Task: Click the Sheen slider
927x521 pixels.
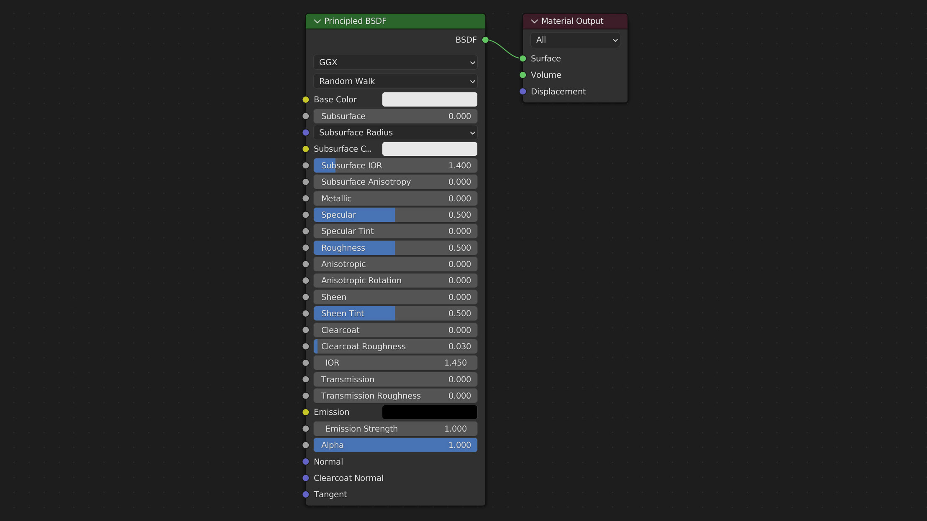Action: 395,297
